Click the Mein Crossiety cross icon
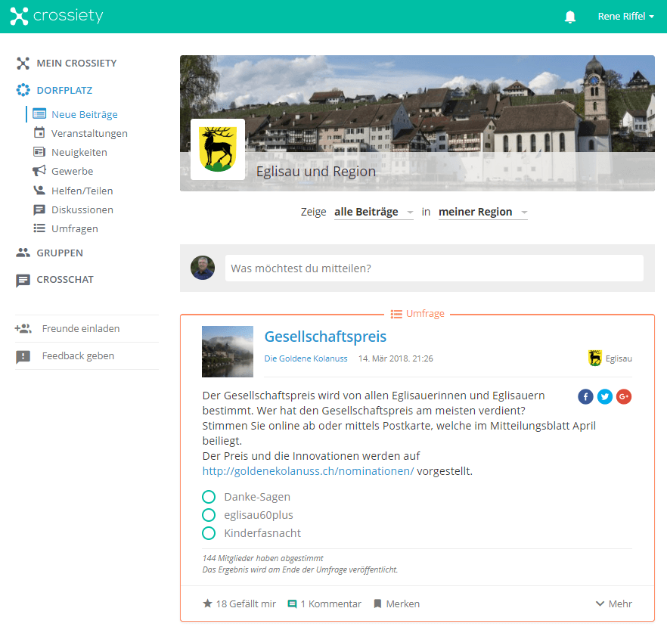 23,64
